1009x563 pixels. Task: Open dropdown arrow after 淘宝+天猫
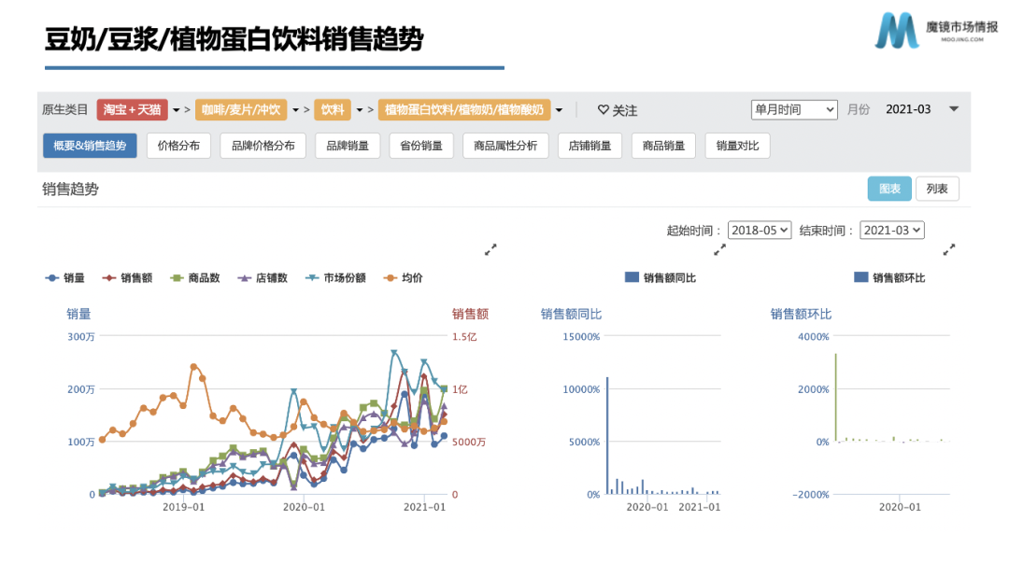(x=177, y=111)
